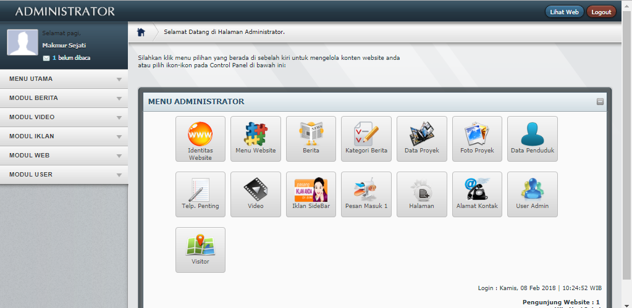Screen dimensions: 632x308
Task: Expand the MODUL IKLAN sidebar section
Action: click(64, 136)
